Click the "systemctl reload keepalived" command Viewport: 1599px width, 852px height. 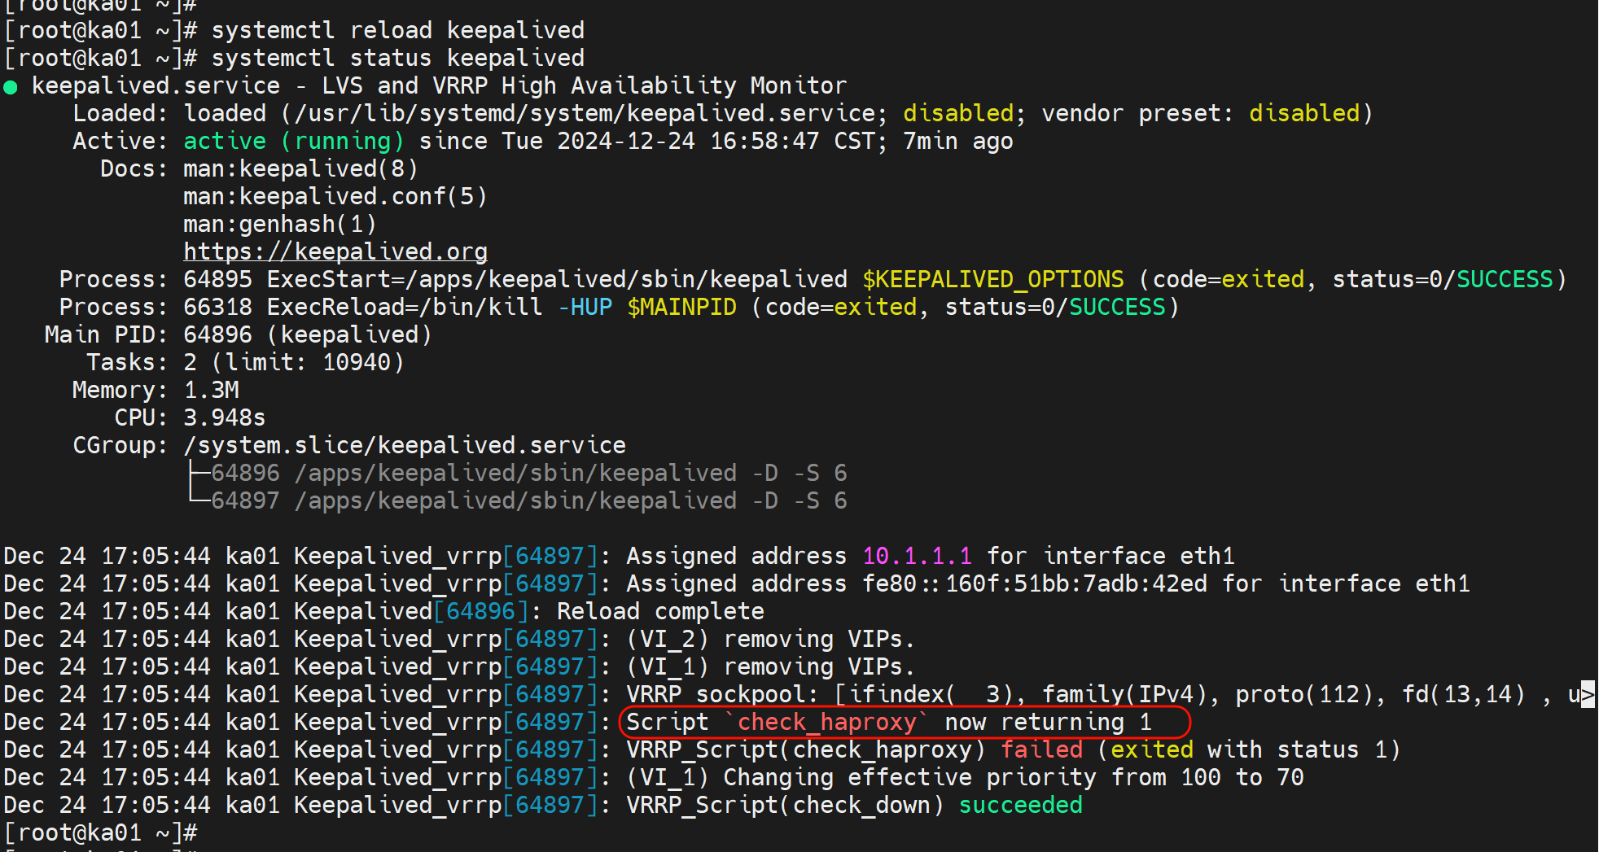pos(397,30)
